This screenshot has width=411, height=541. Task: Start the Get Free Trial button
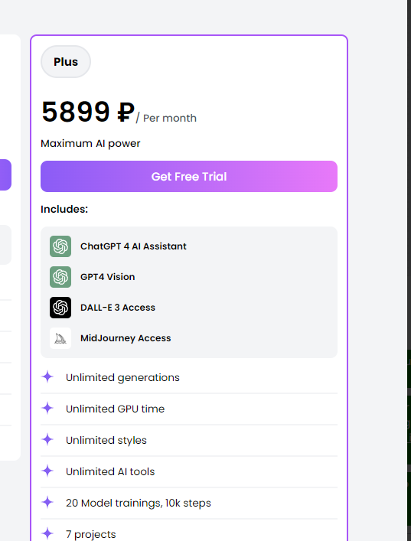click(x=189, y=176)
